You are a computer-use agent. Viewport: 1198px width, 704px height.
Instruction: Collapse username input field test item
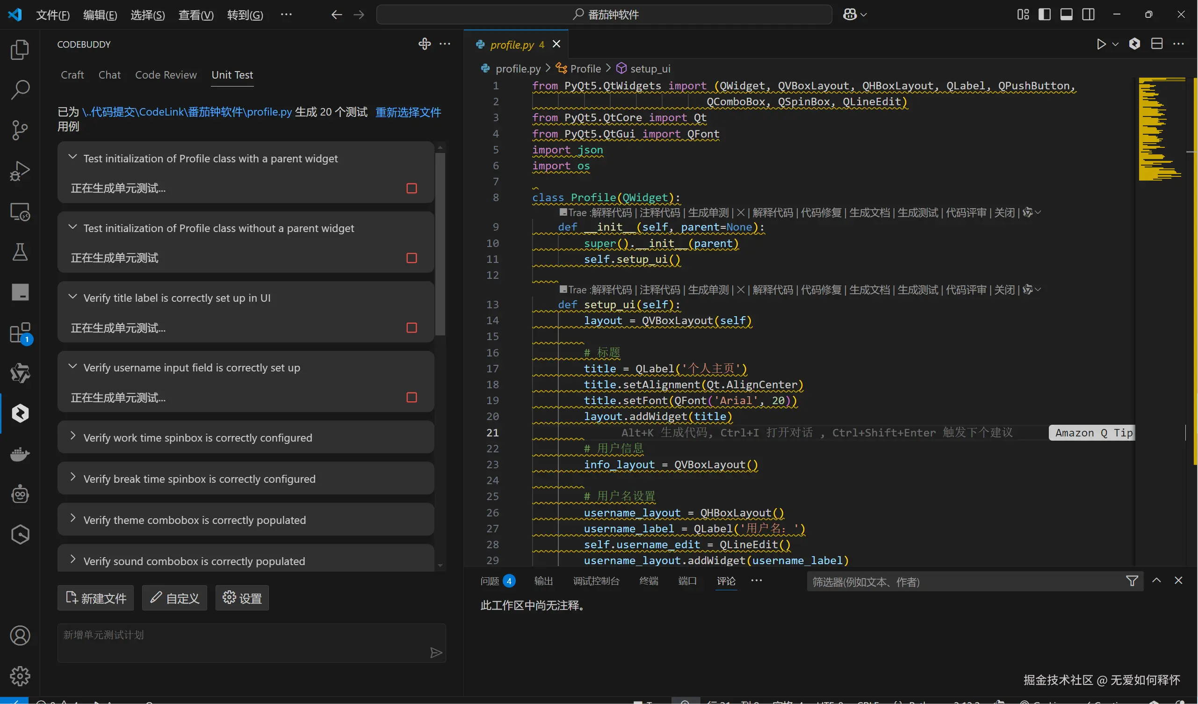click(73, 367)
